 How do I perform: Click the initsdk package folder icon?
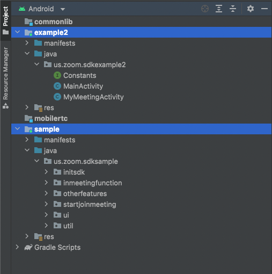57,172
